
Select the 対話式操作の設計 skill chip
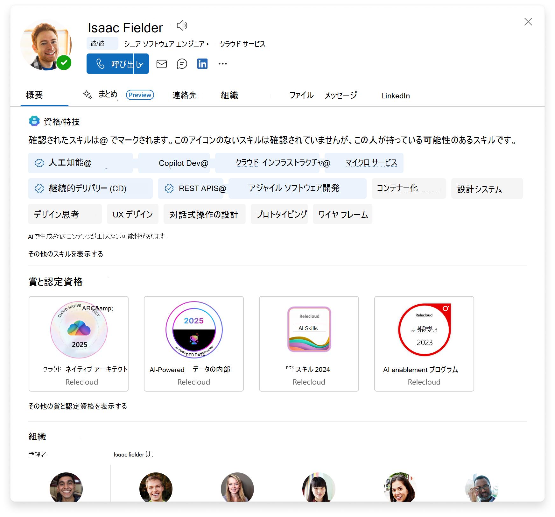click(x=205, y=214)
